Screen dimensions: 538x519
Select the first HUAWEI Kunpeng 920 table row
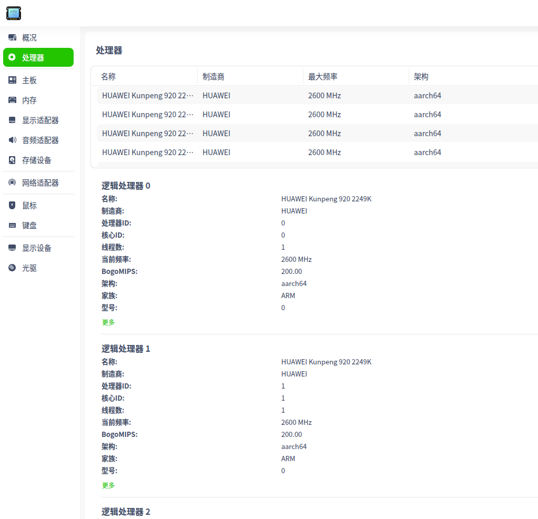(x=317, y=95)
